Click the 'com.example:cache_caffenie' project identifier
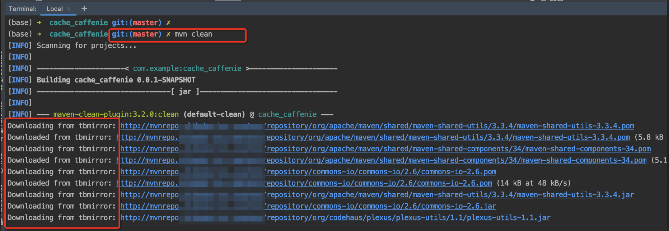 point(187,69)
